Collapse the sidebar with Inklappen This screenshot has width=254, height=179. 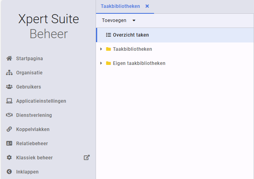tap(27, 172)
